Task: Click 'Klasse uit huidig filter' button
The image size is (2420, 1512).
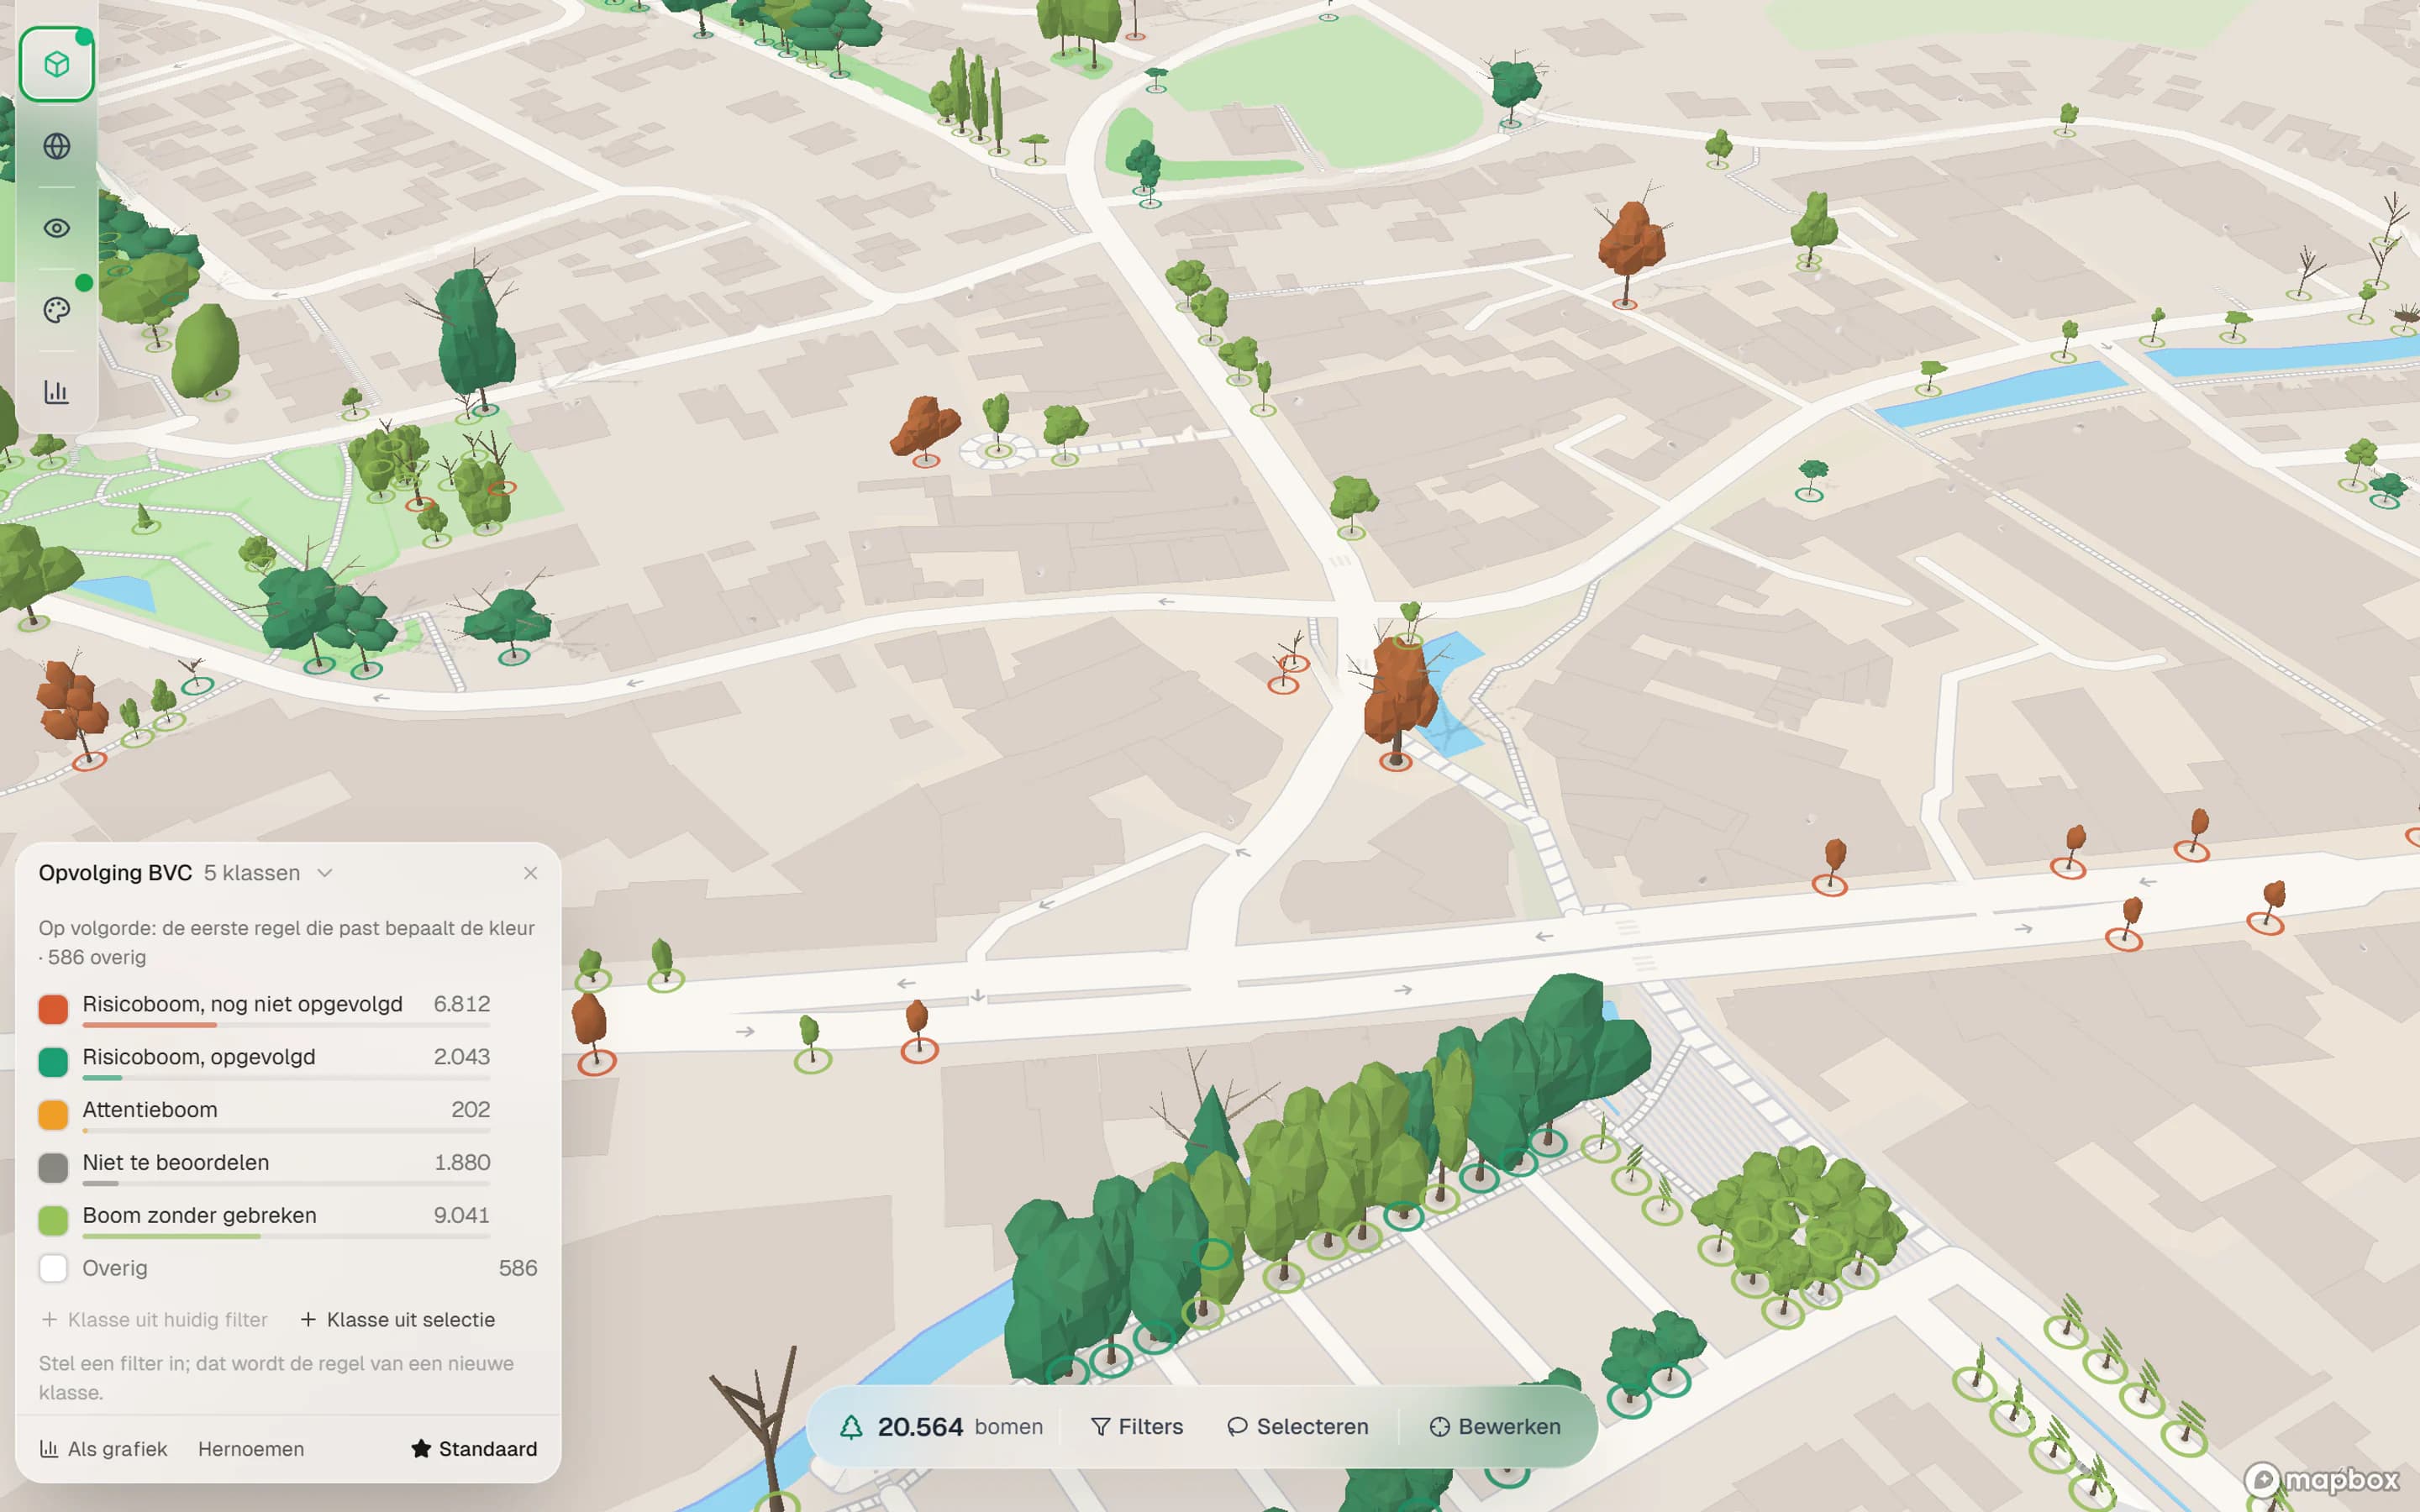Action: 155,1320
